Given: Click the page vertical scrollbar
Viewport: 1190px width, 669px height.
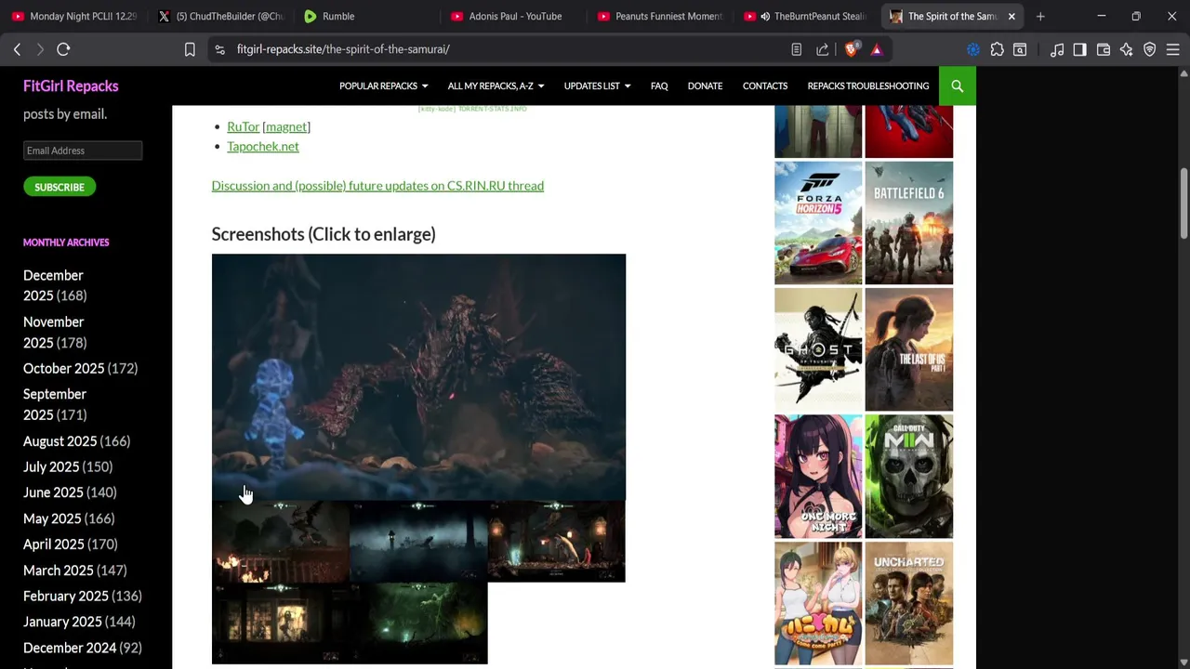Looking at the screenshot, I should (x=1183, y=204).
